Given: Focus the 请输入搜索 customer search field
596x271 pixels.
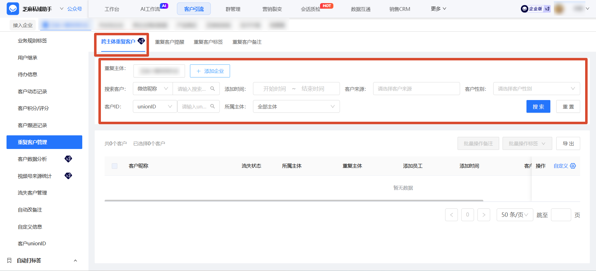Looking at the screenshot, I should (x=192, y=89).
